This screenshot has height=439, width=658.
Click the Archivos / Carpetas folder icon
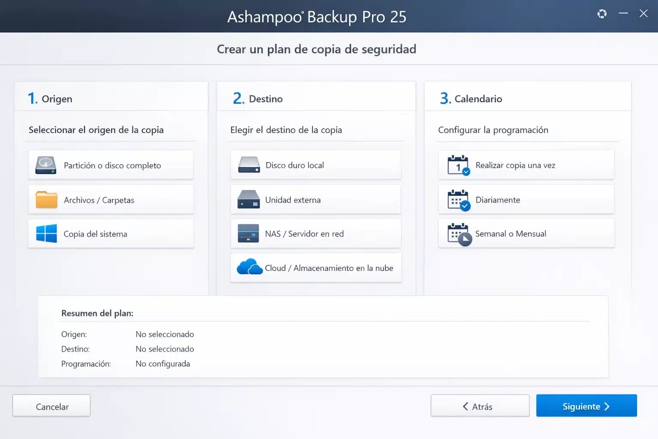[46, 199]
